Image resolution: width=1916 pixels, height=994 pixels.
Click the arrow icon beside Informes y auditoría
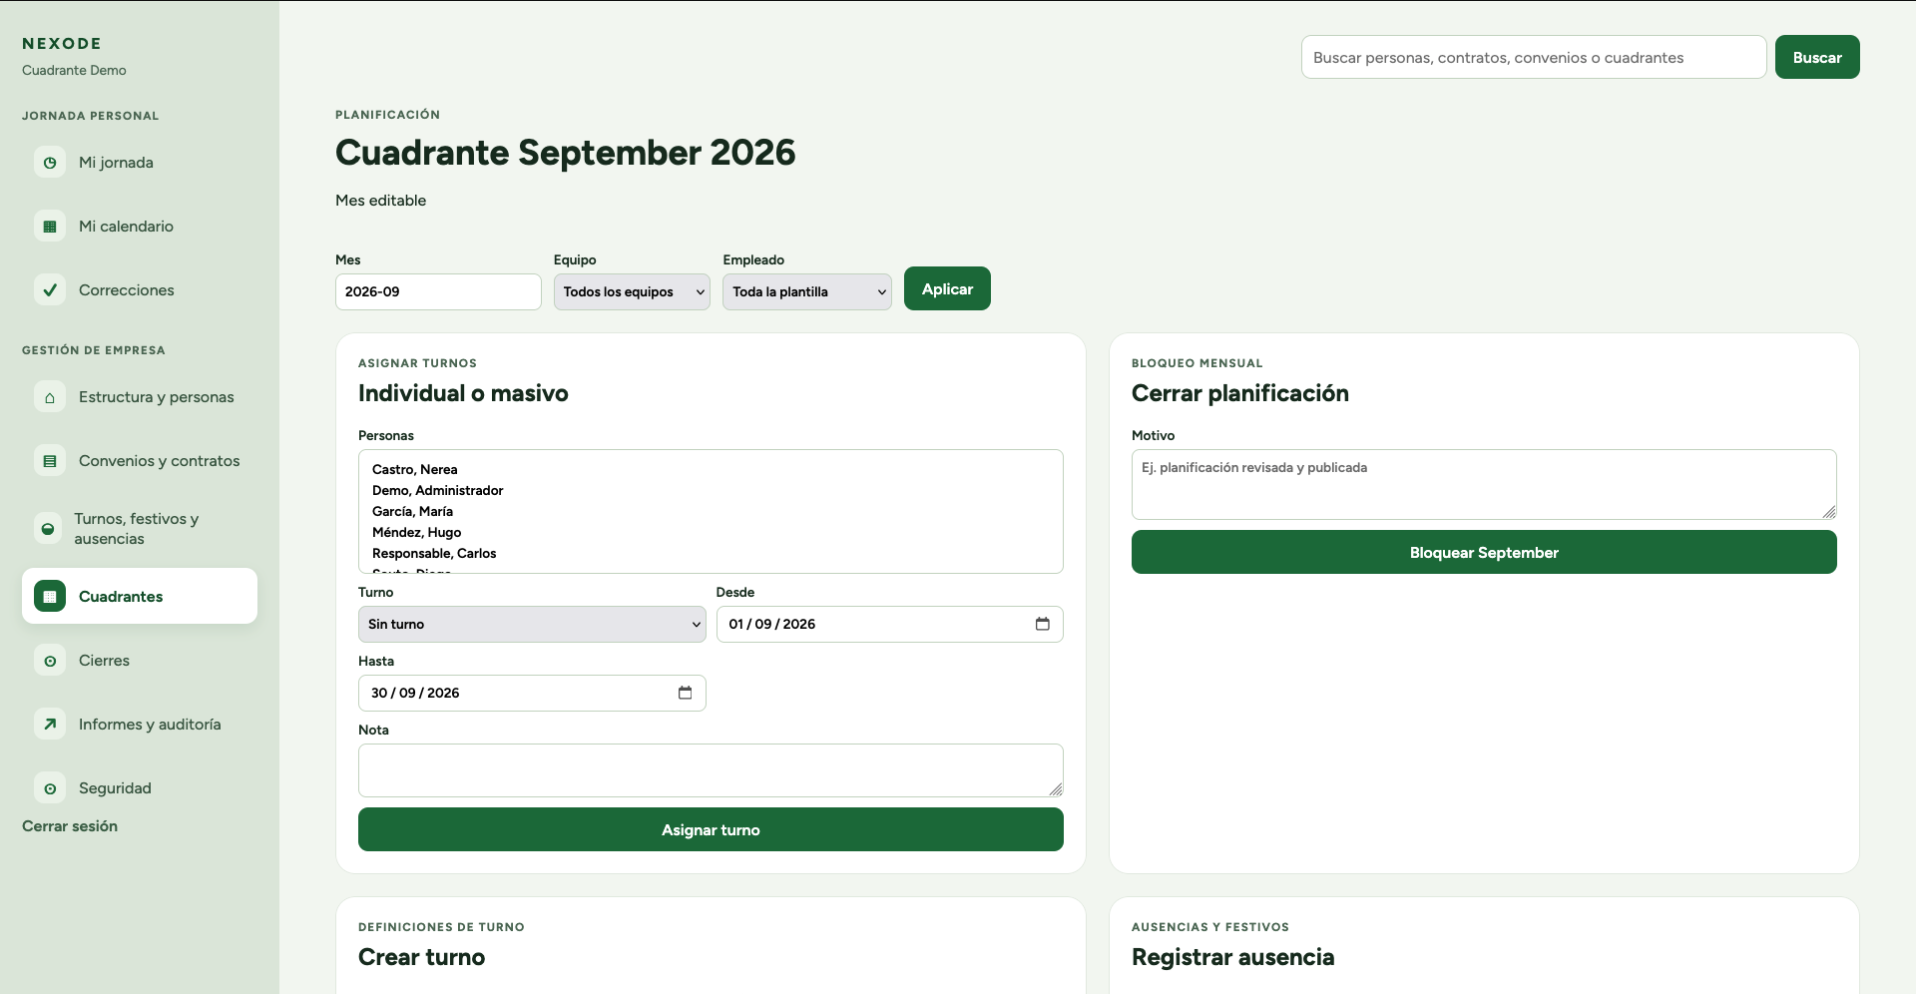[x=50, y=725]
